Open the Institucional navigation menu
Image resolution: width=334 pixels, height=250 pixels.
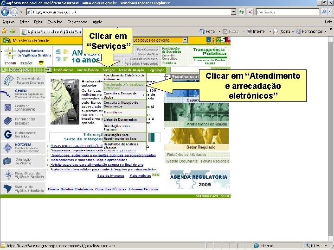pyautogui.click(x=63, y=70)
